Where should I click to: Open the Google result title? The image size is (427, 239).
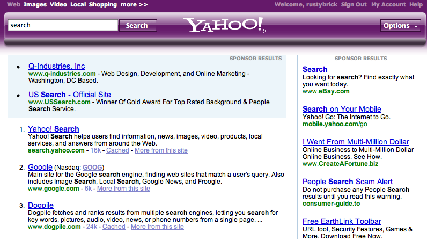point(40,167)
